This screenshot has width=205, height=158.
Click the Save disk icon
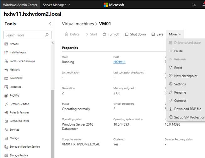pos(153,34)
